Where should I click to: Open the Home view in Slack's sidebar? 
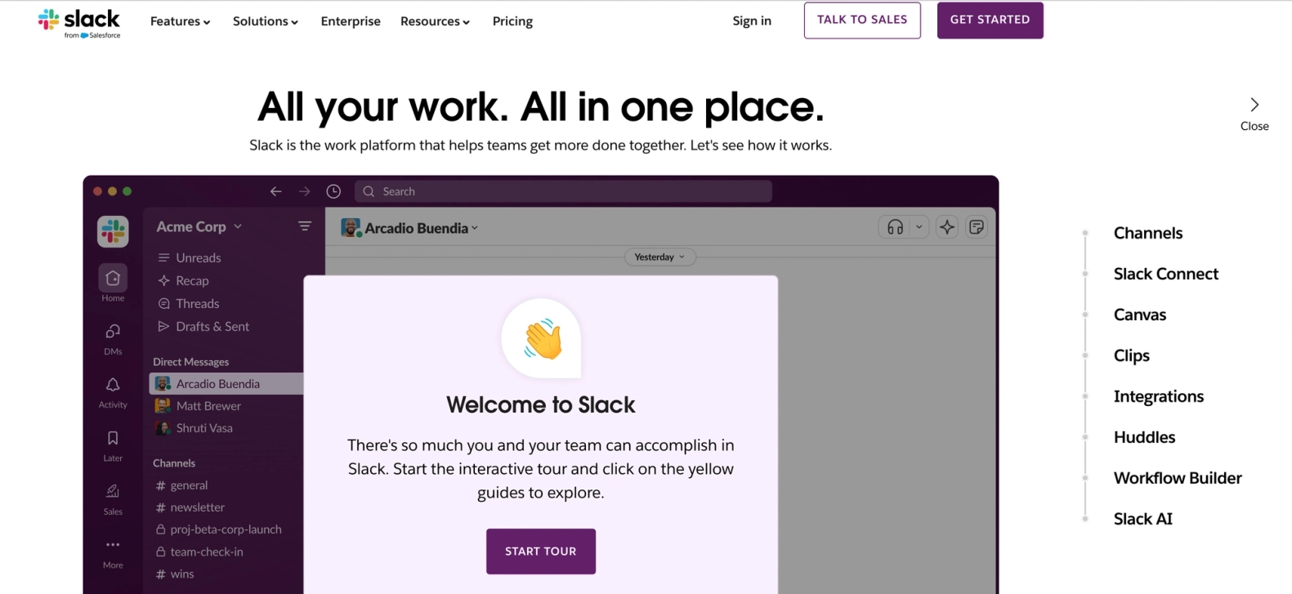coord(112,278)
